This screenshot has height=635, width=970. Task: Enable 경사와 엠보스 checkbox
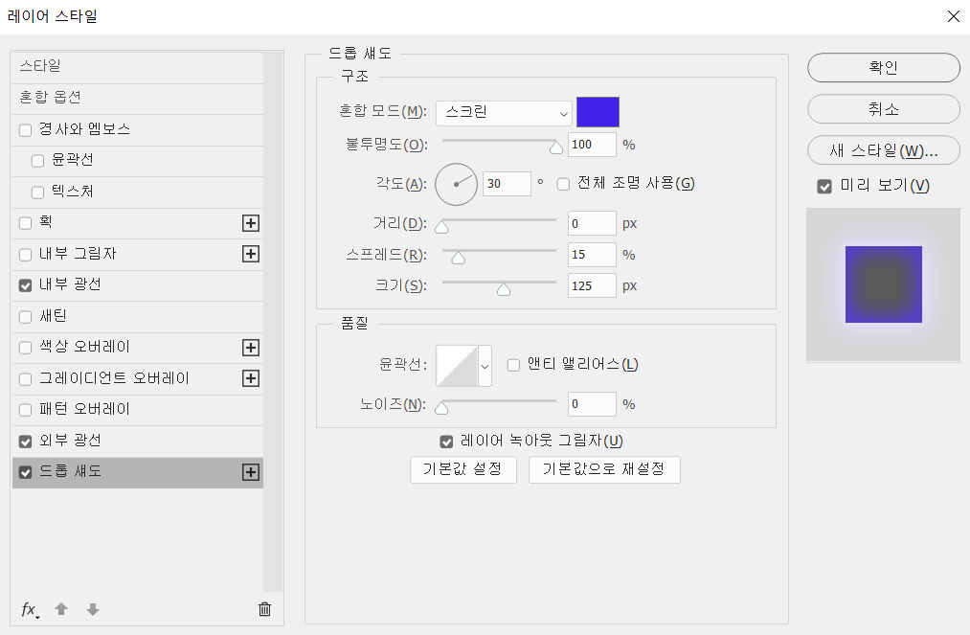(x=25, y=130)
